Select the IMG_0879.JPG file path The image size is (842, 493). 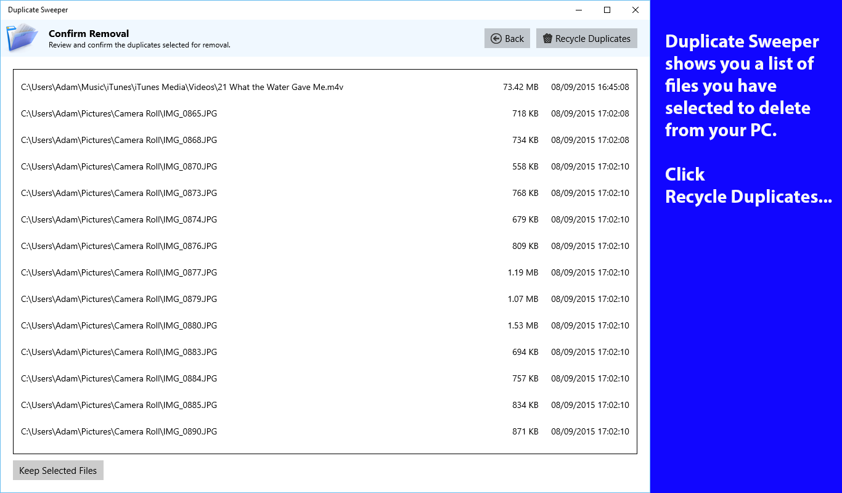pyautogui.click(x=119, y=299)
